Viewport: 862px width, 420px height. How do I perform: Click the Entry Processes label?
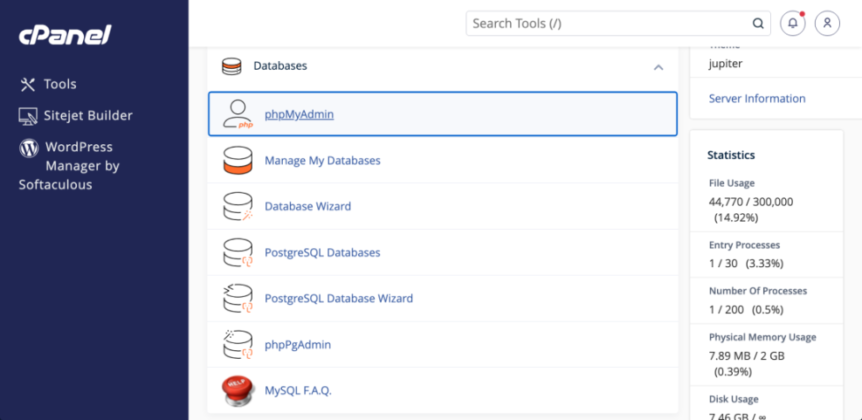744,245
